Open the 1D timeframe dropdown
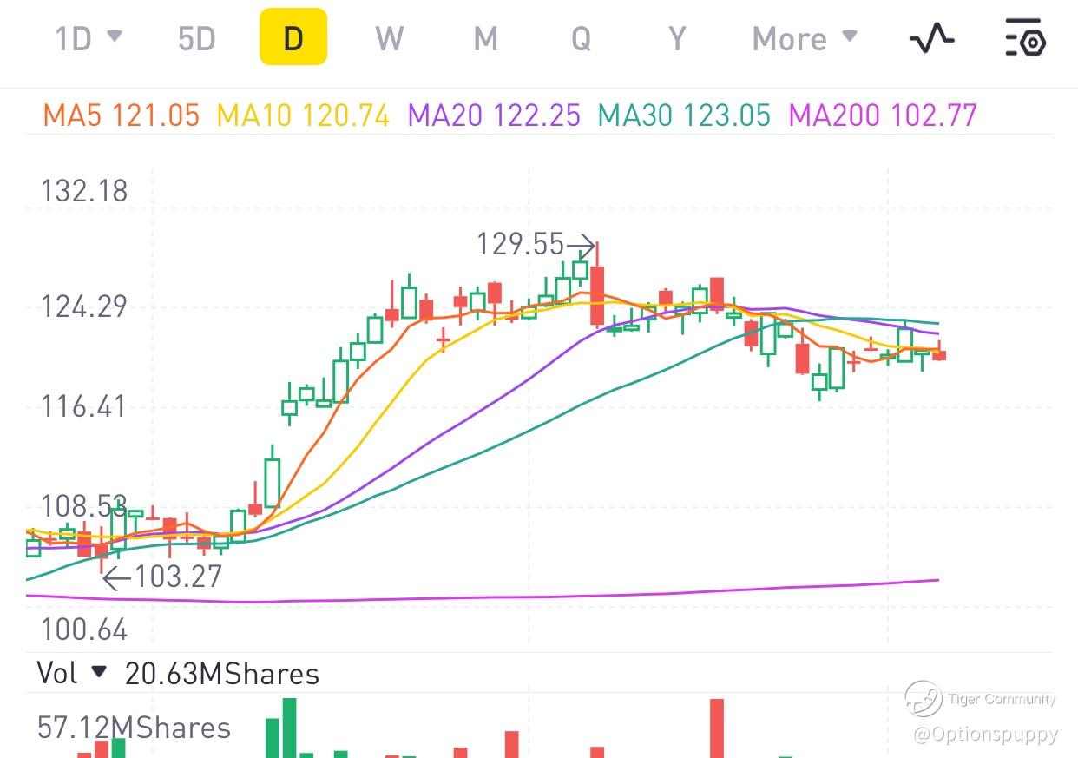This screenshot has width=1078, height=758. coord(89,38)
